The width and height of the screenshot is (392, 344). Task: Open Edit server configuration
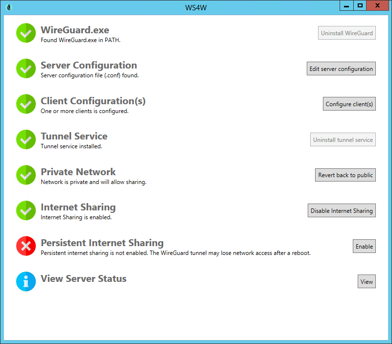coord(341,69)
